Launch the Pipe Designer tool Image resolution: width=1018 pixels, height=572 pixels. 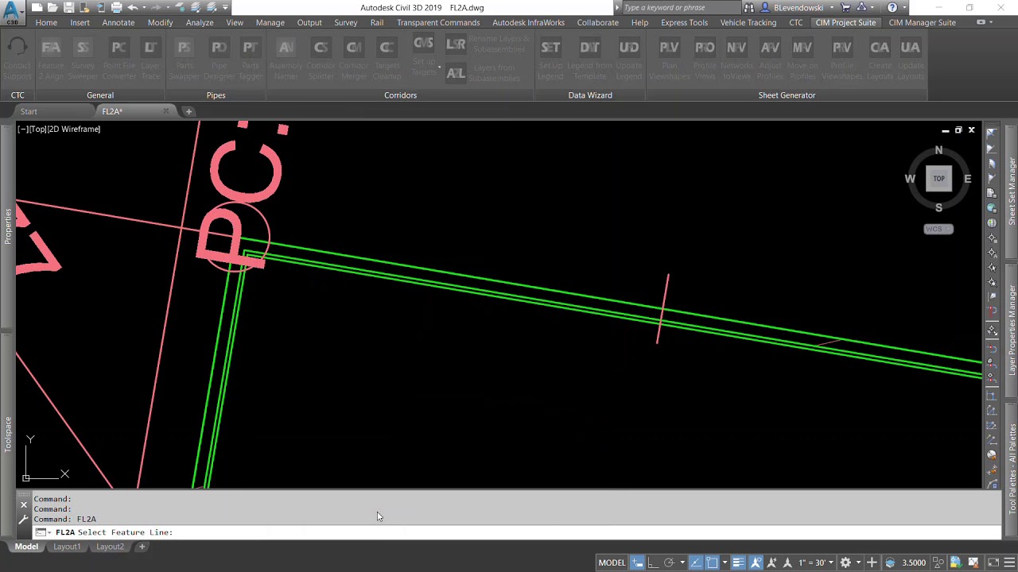pyautogui.click(x=219, y=60)
